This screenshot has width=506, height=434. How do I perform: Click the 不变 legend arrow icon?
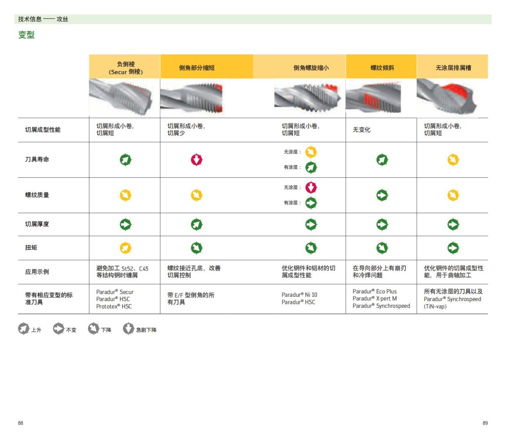(x=58, y=329)
